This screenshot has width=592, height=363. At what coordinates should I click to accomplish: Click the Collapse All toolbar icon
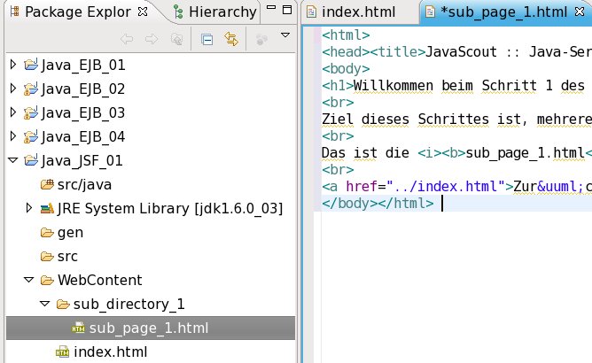pos(206,39)
